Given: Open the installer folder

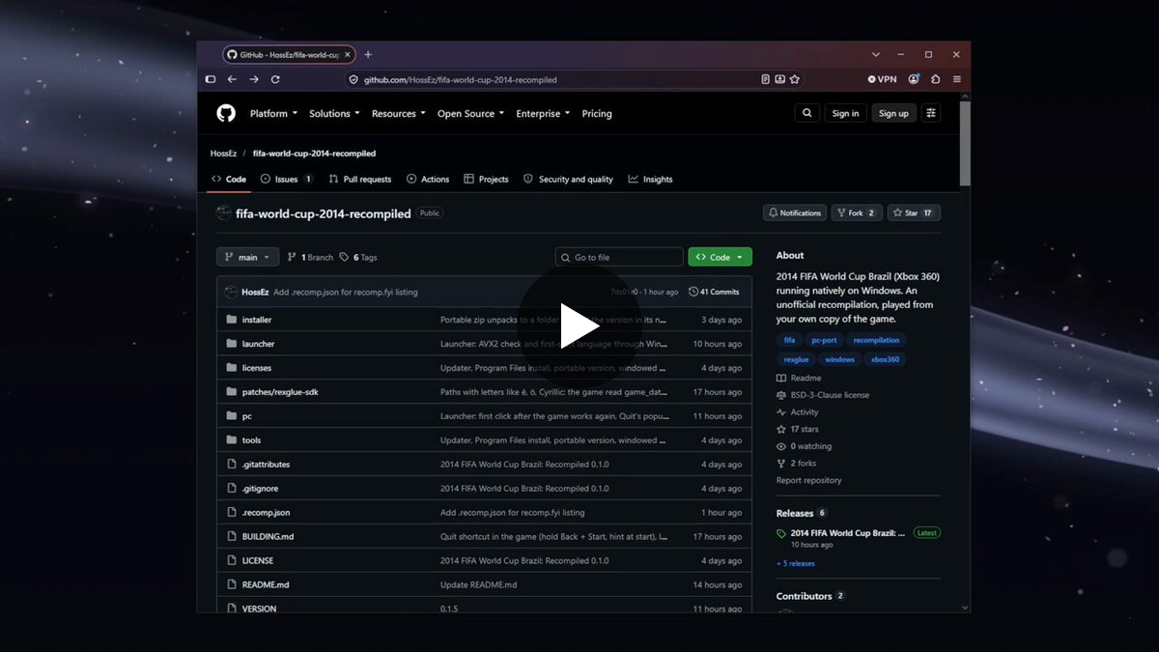Looking at the screenshot, I should coord(257,320).
